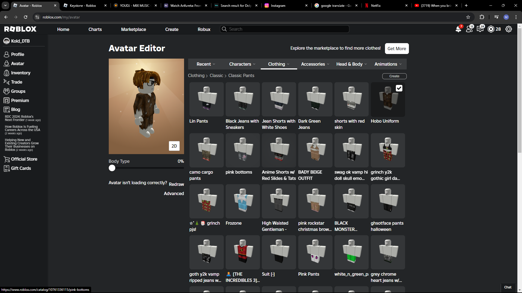
Task: Select the Suit [-] thumbnail
Action: point(279,252)
